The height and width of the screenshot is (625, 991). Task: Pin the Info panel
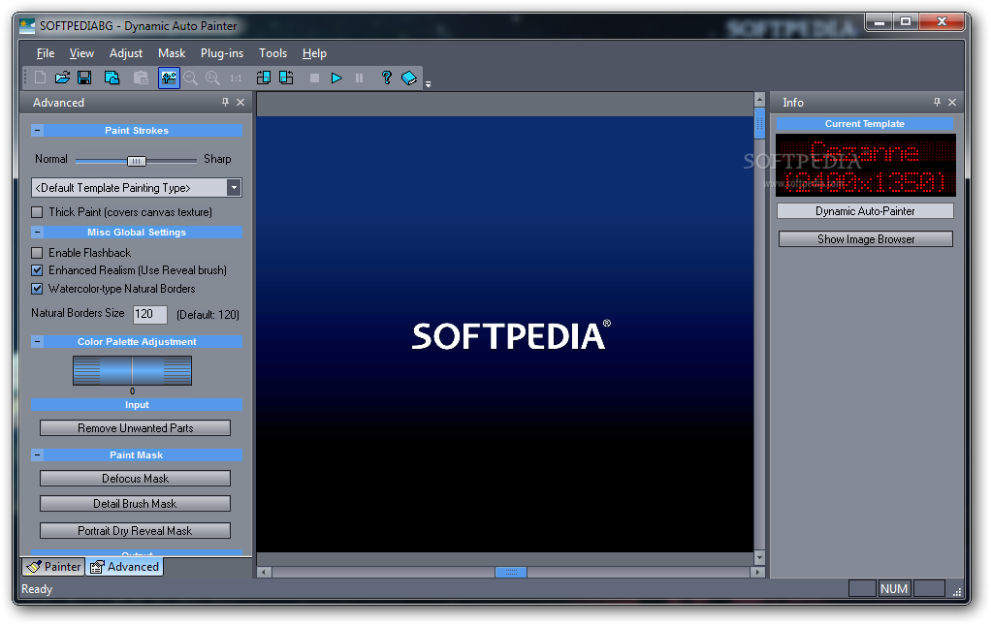pyautogui.click(x=937, y=102)
